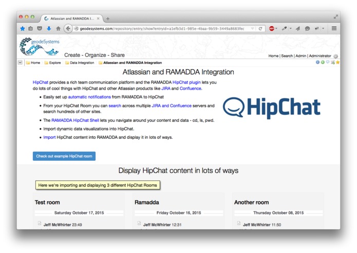The height and width of the screenshot is (253, 357).
Task: Follow the JIRA link in the intro paragraph
Action: (166, 89)
